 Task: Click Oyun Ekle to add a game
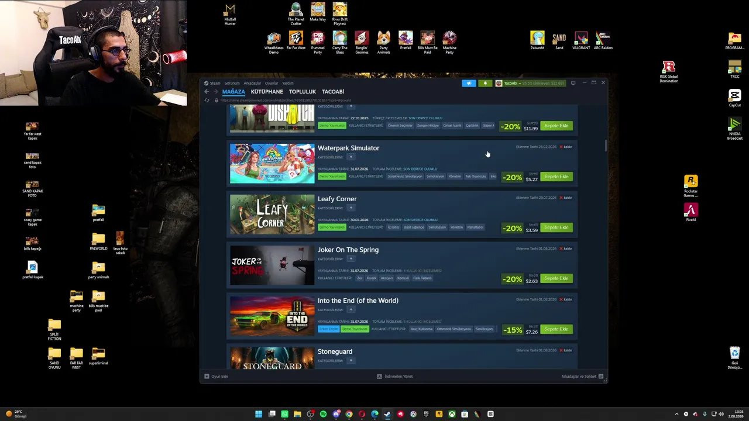pos(217,377)
